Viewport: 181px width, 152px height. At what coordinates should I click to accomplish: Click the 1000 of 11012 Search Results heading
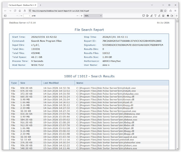click(x=89, y=76)
